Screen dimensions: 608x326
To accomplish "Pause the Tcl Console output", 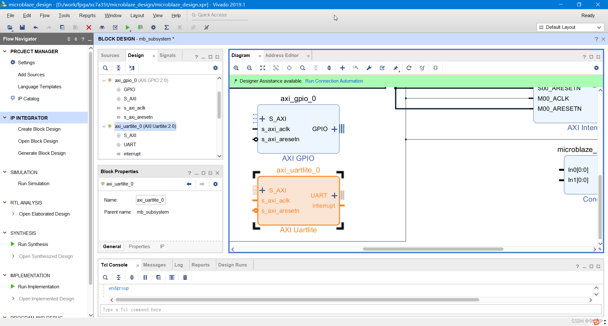I will pyautogui.click(x=145, y=278).
